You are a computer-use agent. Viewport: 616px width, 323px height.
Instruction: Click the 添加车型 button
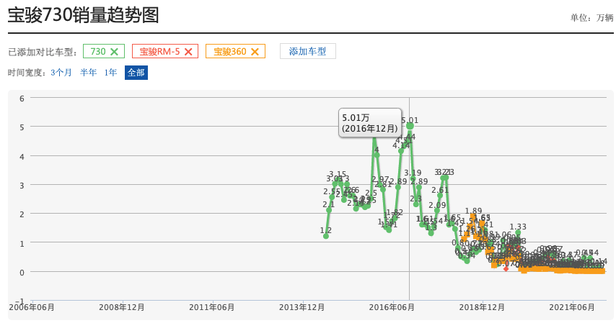307,51
